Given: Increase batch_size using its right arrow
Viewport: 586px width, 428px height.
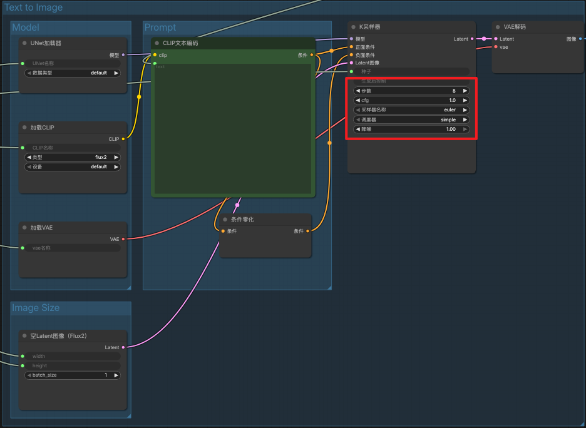Looking at the screenshot, I should 116,375.
